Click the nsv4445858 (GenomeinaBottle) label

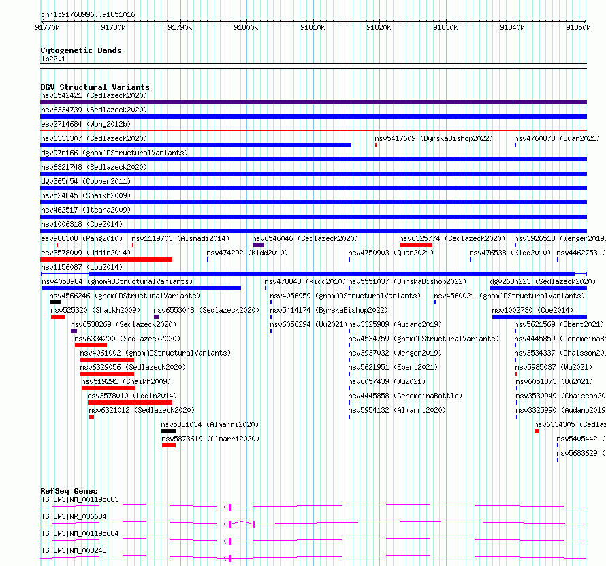coord(405,396)
